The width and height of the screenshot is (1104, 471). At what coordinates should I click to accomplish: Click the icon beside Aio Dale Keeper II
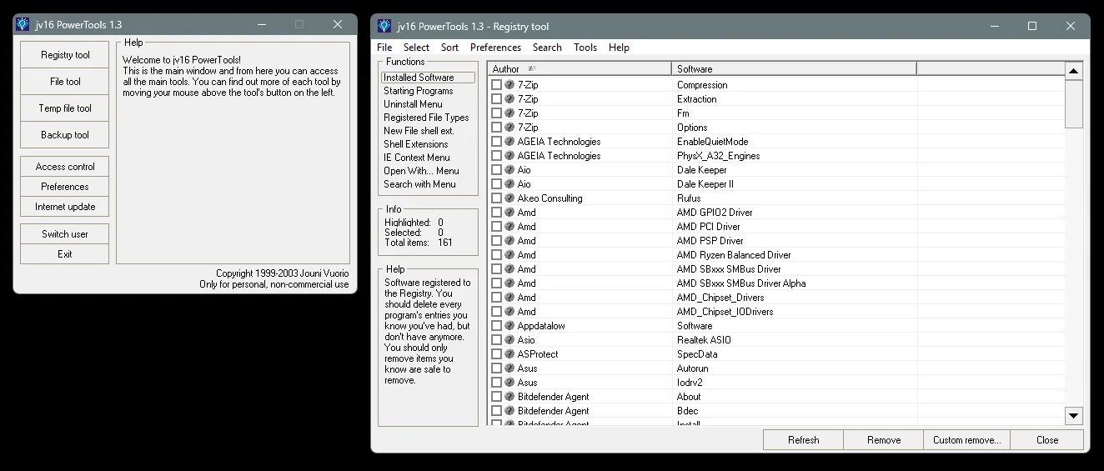click(509, 184)
